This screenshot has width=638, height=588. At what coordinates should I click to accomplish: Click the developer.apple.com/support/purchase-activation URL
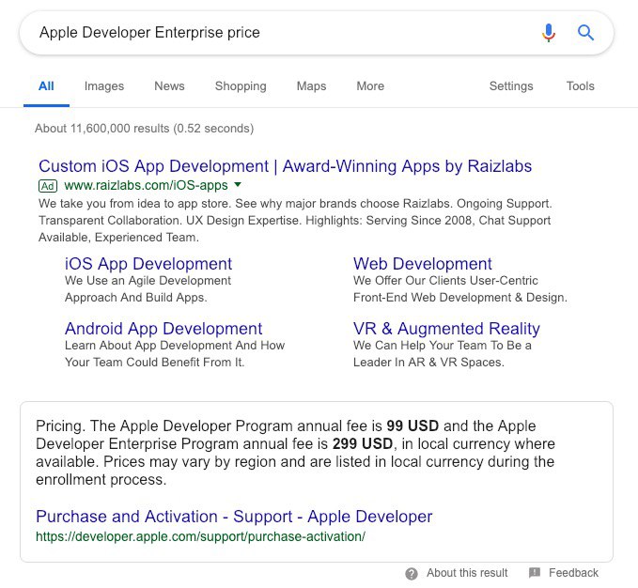click(x=200, y=536)
